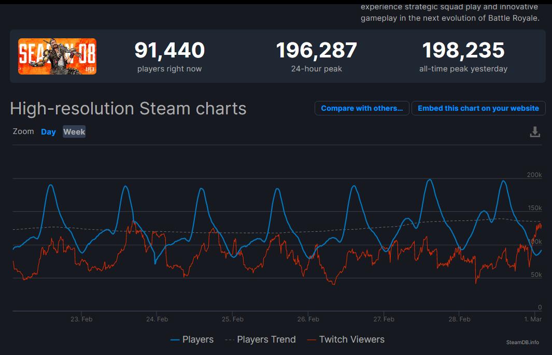552x355 pixels.
Task: Click the red line marker beside Twitch Viewers
Action: pos(312,340)
